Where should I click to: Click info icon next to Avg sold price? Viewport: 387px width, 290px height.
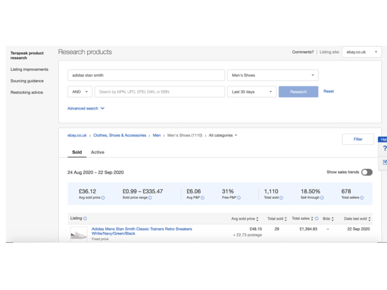(103, 198)
